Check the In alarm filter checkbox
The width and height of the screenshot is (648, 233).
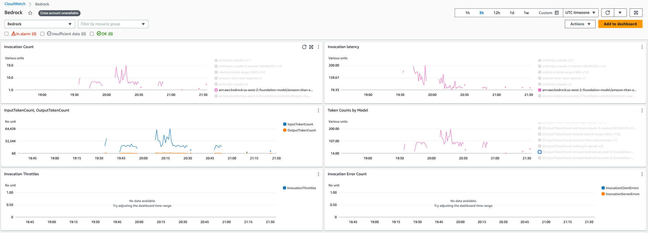[6, 34]
